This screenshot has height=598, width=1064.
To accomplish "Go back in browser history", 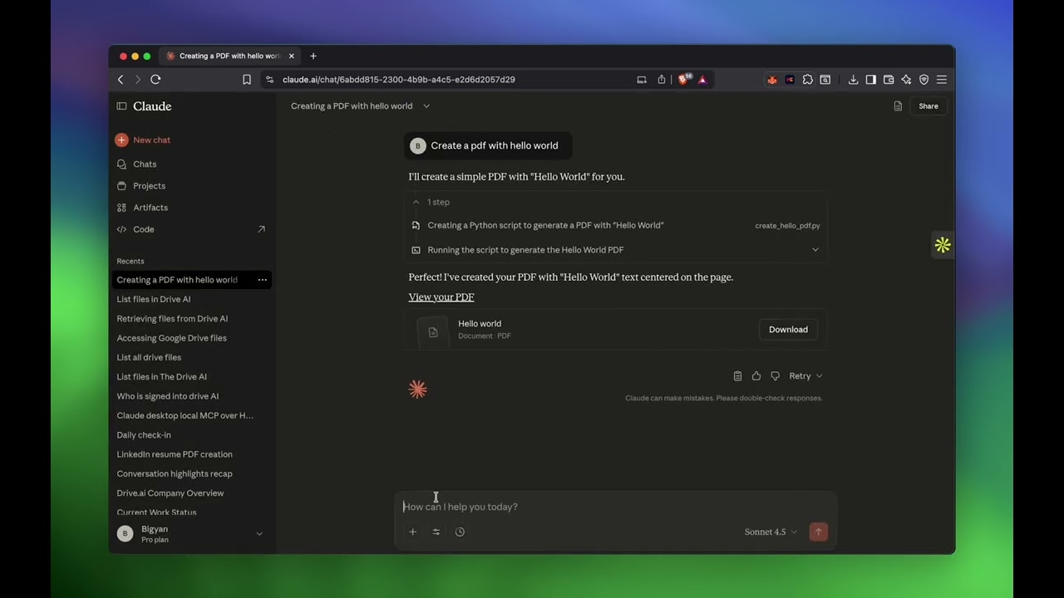I will [x=121, y=80].
